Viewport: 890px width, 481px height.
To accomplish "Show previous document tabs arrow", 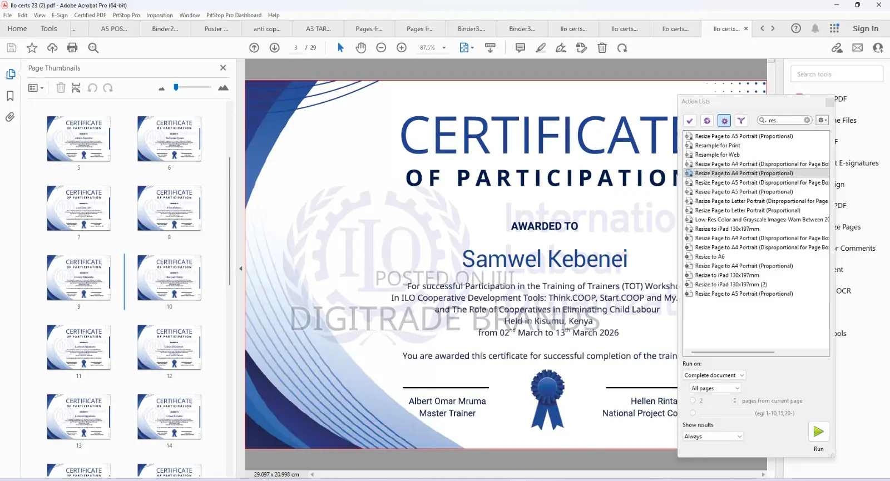I will [762, 28].
